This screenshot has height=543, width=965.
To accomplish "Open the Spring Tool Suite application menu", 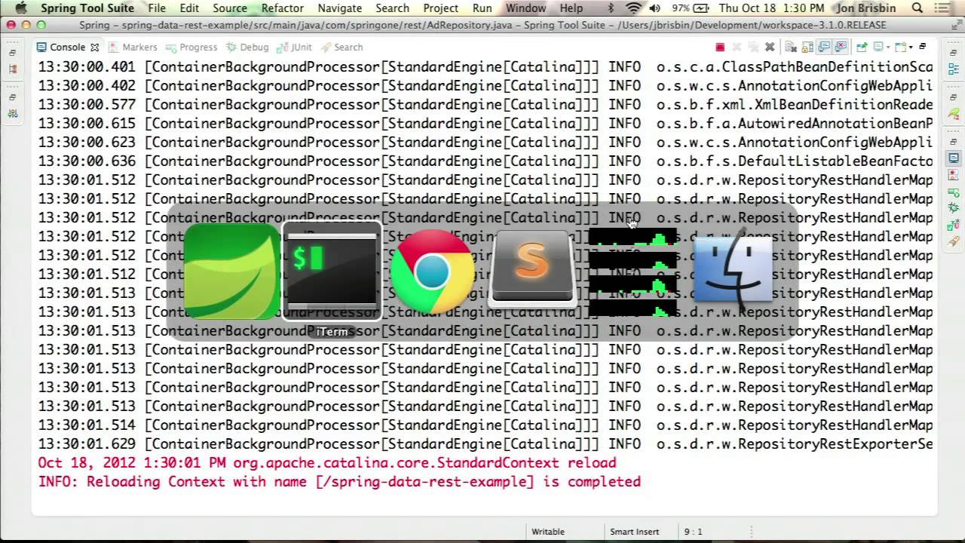I will point(87,8).
